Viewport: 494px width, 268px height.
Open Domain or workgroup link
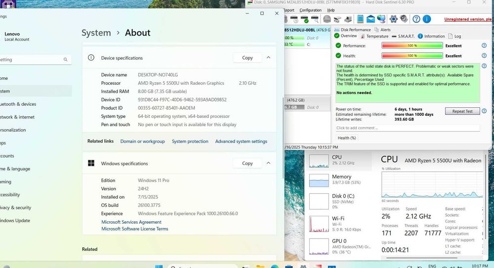coord(142,141)
